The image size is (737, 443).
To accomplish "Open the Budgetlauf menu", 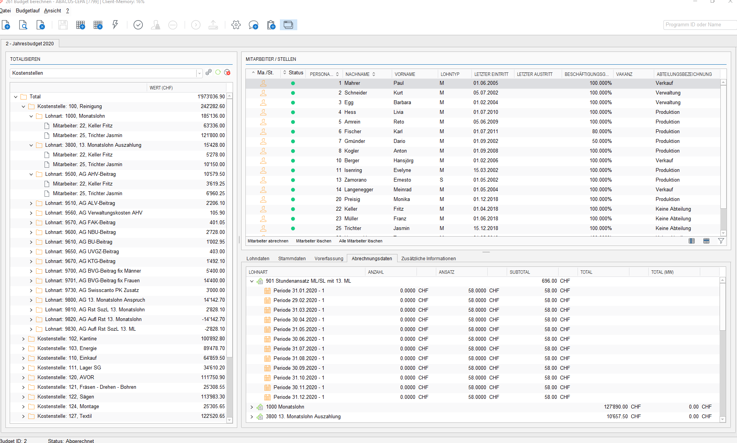I will click(28, 11).
